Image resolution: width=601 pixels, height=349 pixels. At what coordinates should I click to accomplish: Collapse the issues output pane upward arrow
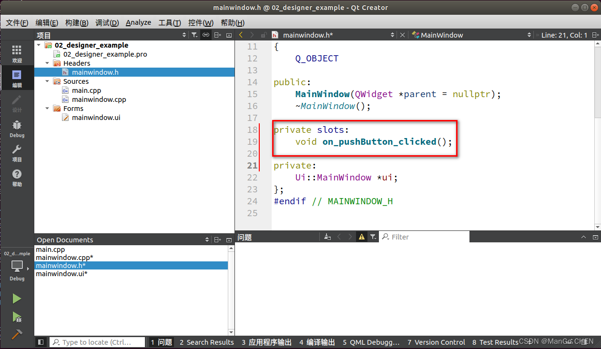[584, 237]
